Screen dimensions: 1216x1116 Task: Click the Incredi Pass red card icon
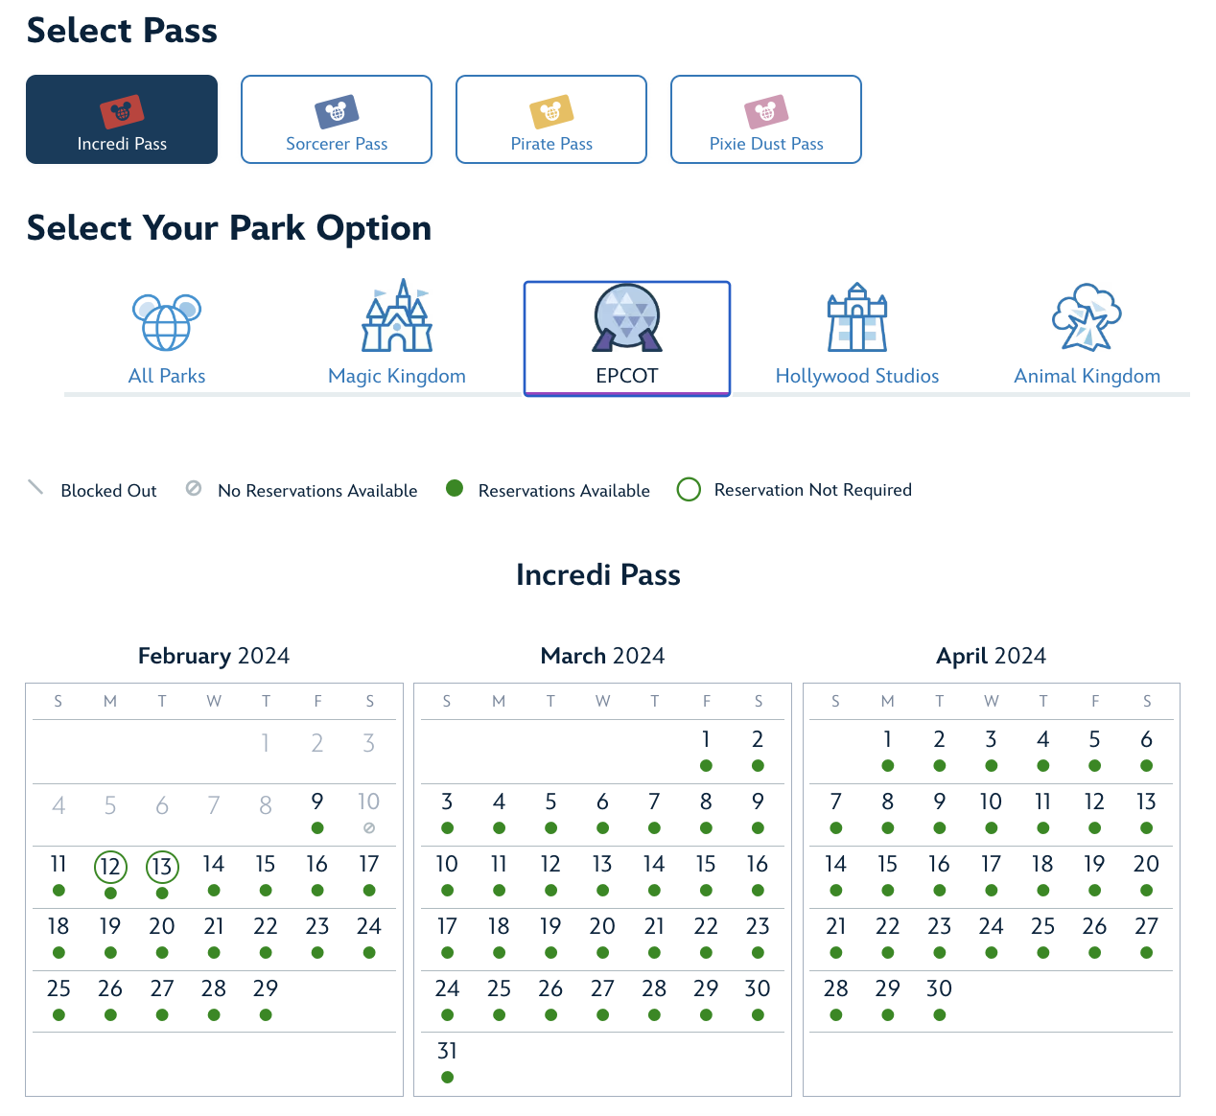point(122,112)
